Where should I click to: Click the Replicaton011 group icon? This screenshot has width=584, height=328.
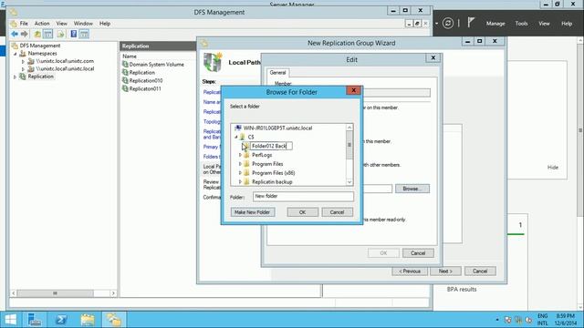[x=125, y=89]
